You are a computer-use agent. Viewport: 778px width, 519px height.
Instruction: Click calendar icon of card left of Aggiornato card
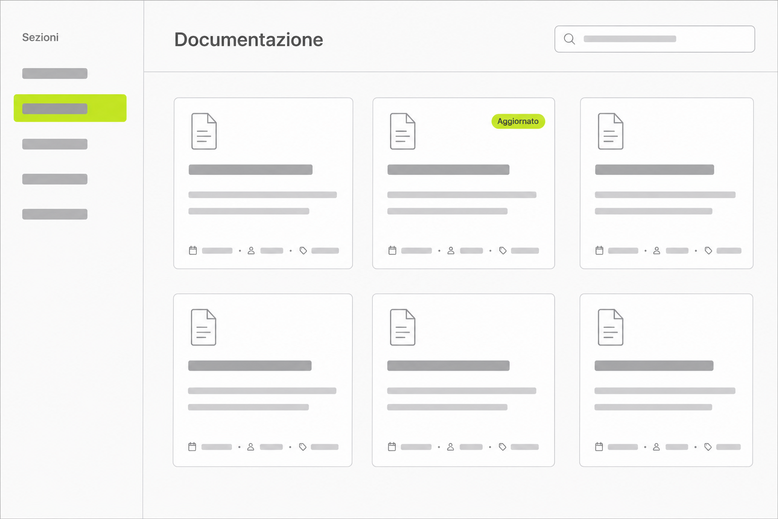pyautogui.click(x=193, y=250)
